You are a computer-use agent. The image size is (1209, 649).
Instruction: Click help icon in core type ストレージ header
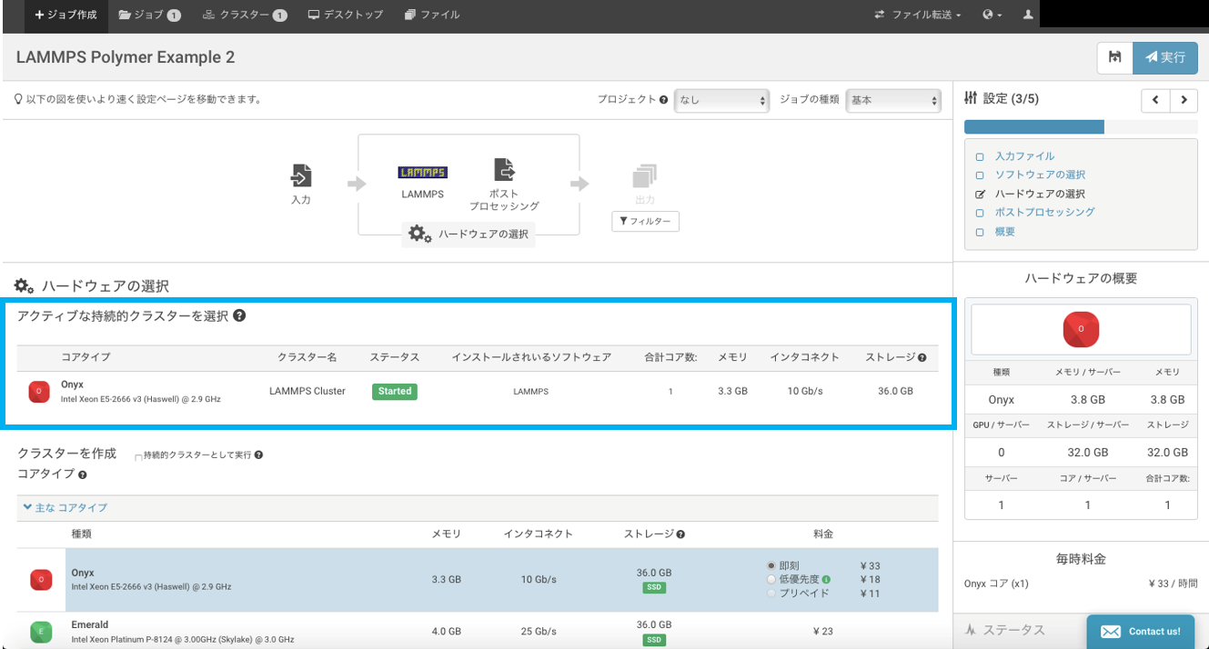[x=681, y=534]
